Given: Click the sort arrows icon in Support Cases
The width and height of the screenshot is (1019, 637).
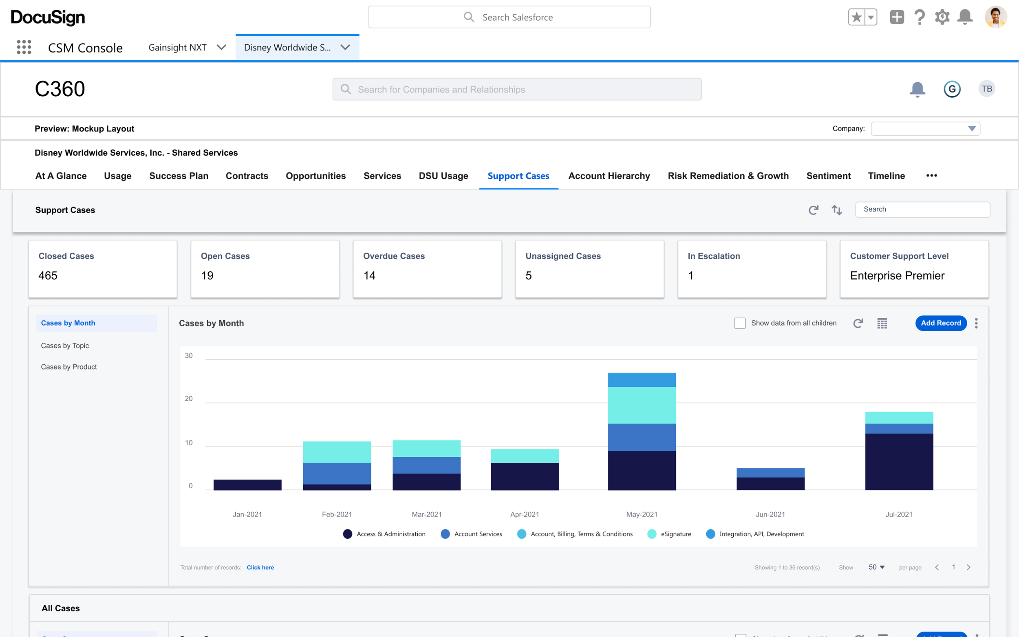Looking at the screenshot, I should pos(837,210).
